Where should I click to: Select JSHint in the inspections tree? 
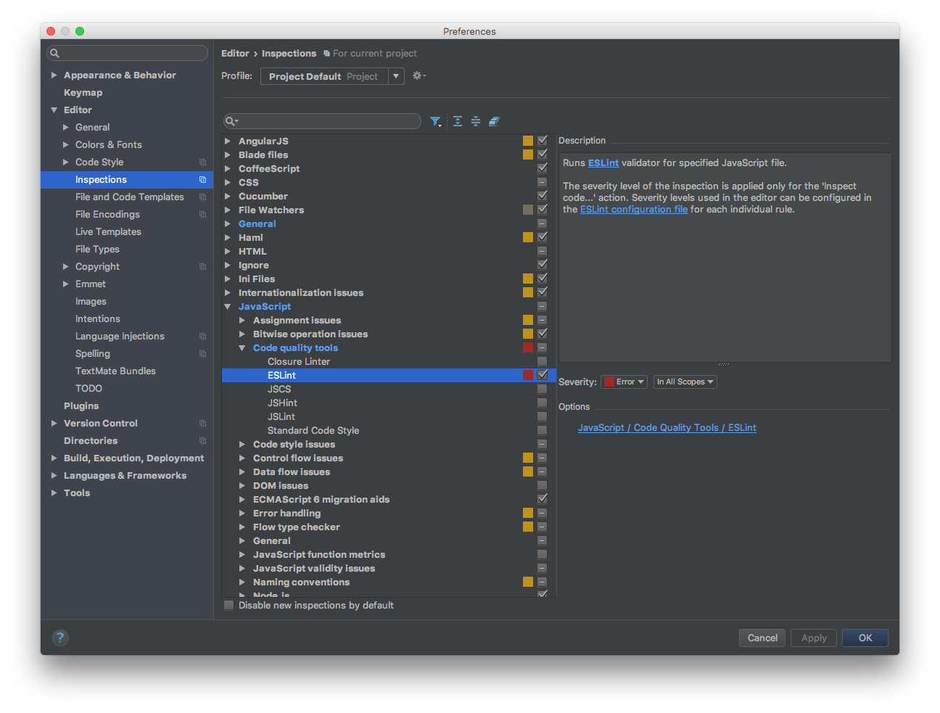pos(282,402)
